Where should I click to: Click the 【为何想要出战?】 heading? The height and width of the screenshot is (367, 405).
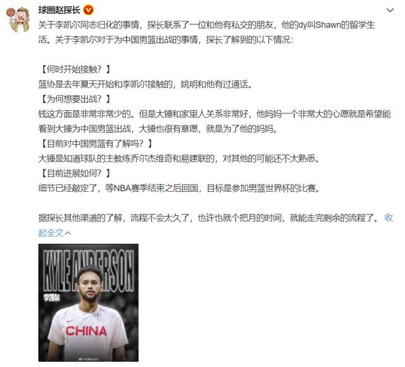[75, 99]
